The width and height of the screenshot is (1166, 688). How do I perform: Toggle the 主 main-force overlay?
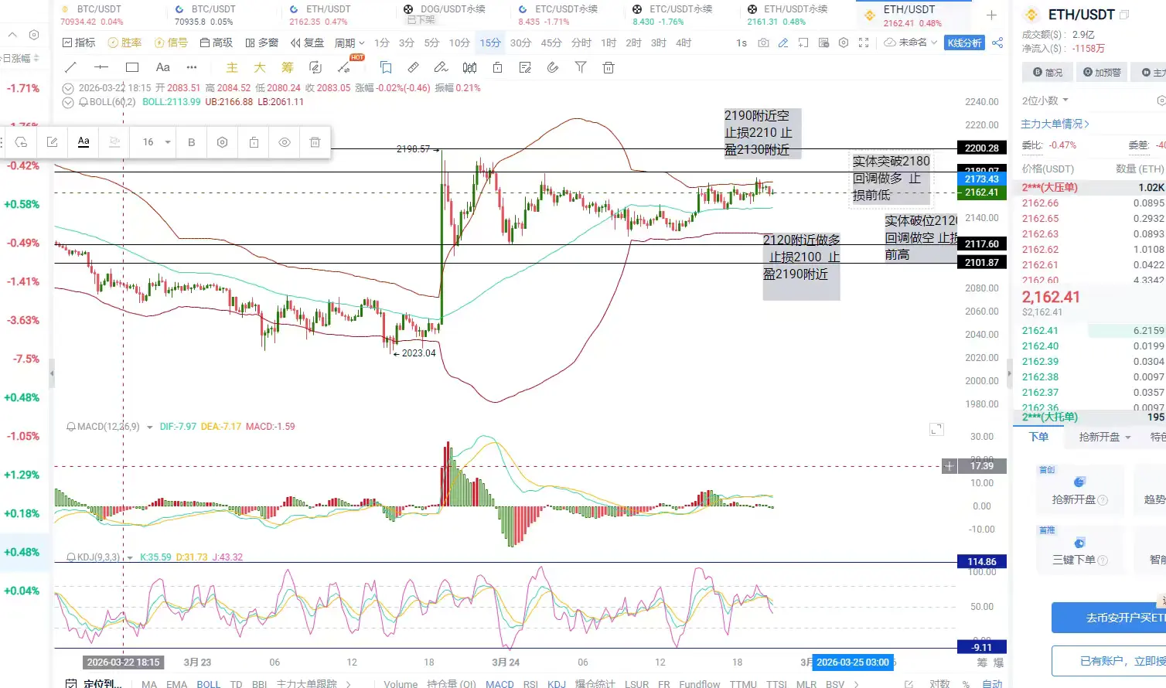tap(232, 67)
